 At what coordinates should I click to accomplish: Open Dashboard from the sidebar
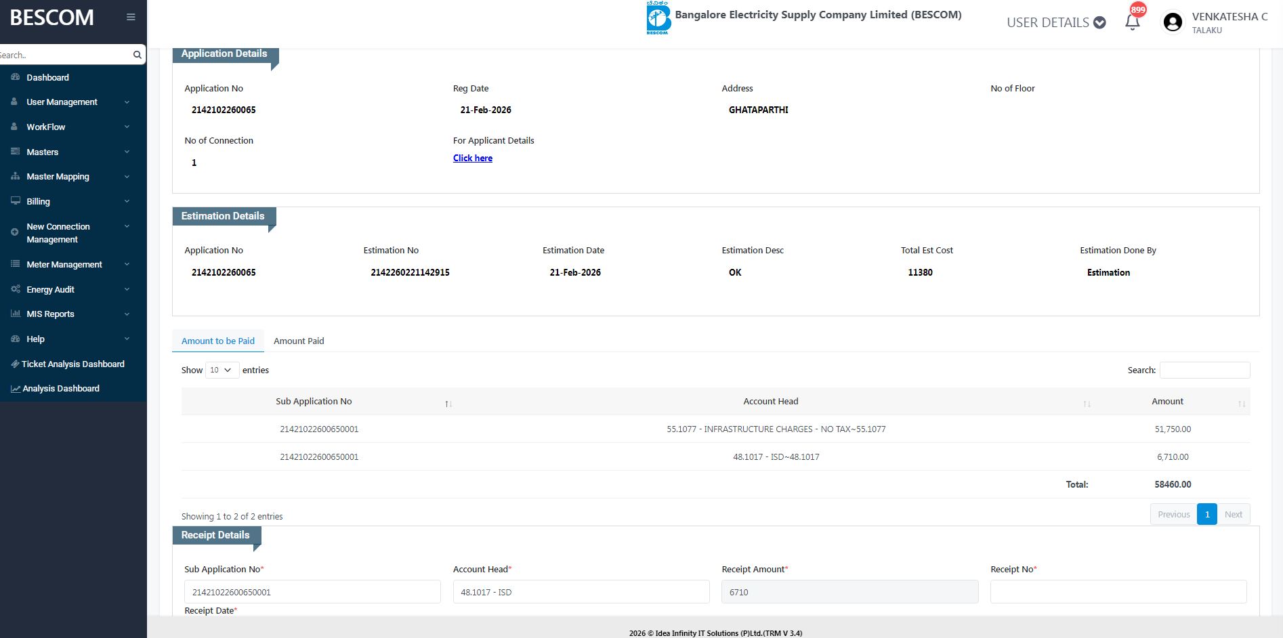(47, 77)
